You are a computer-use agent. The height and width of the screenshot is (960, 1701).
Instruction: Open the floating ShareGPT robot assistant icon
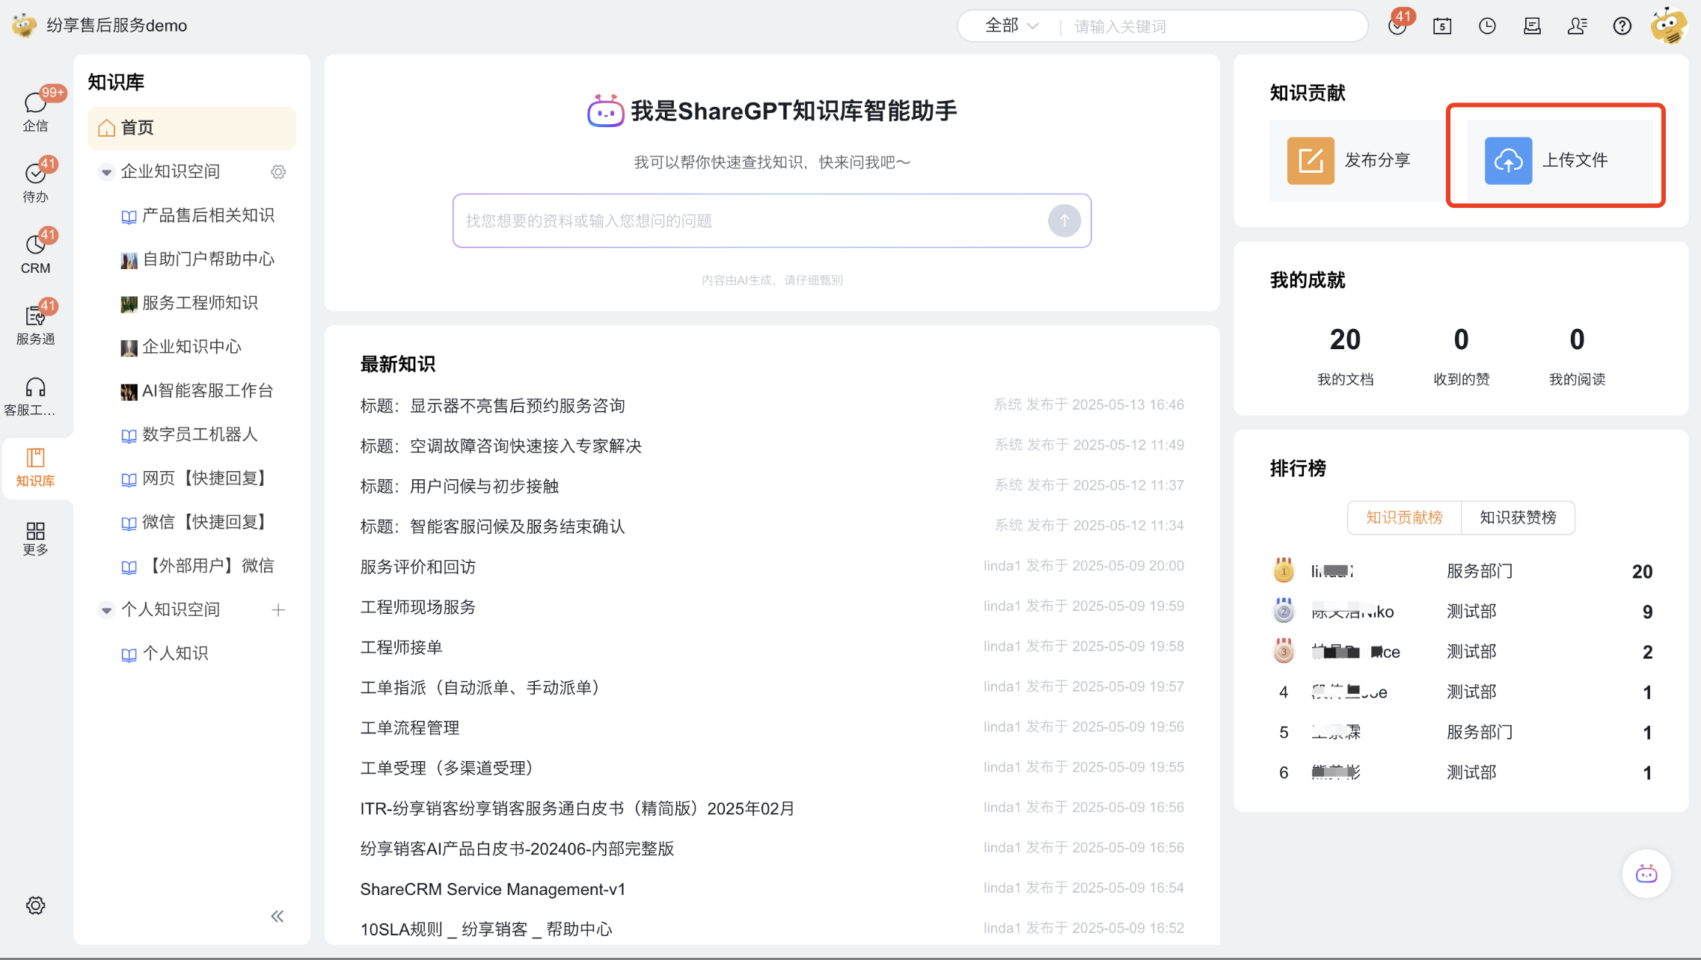[x=1646, y=873]
